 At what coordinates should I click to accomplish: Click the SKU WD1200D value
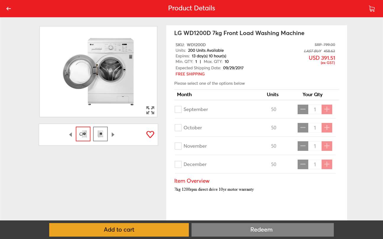coord(196,45)
